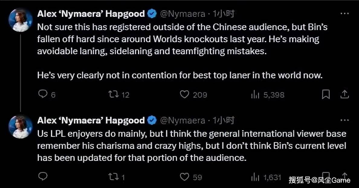Click @Nymaera handle on first tweet
Screen dimensions: 359x188
pyautogui.click(x=182, y=14)
